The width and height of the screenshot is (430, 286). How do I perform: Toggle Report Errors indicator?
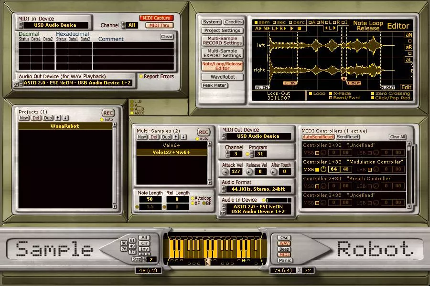(141, 76)
